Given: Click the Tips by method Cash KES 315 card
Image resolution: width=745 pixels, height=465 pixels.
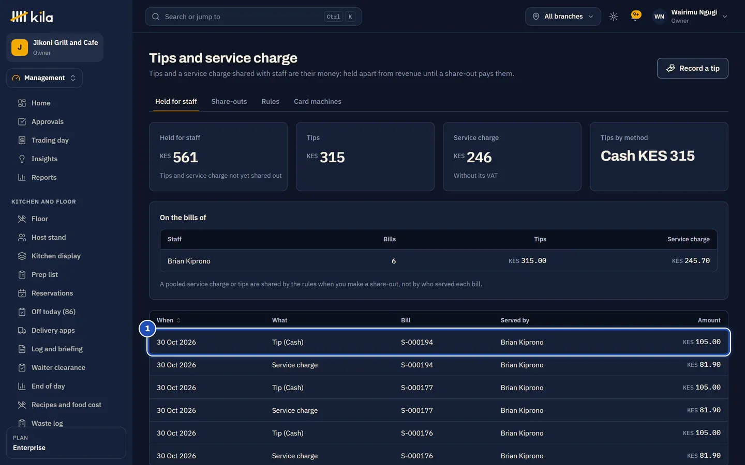Looking at the screenshot, I should click(659, 157).
